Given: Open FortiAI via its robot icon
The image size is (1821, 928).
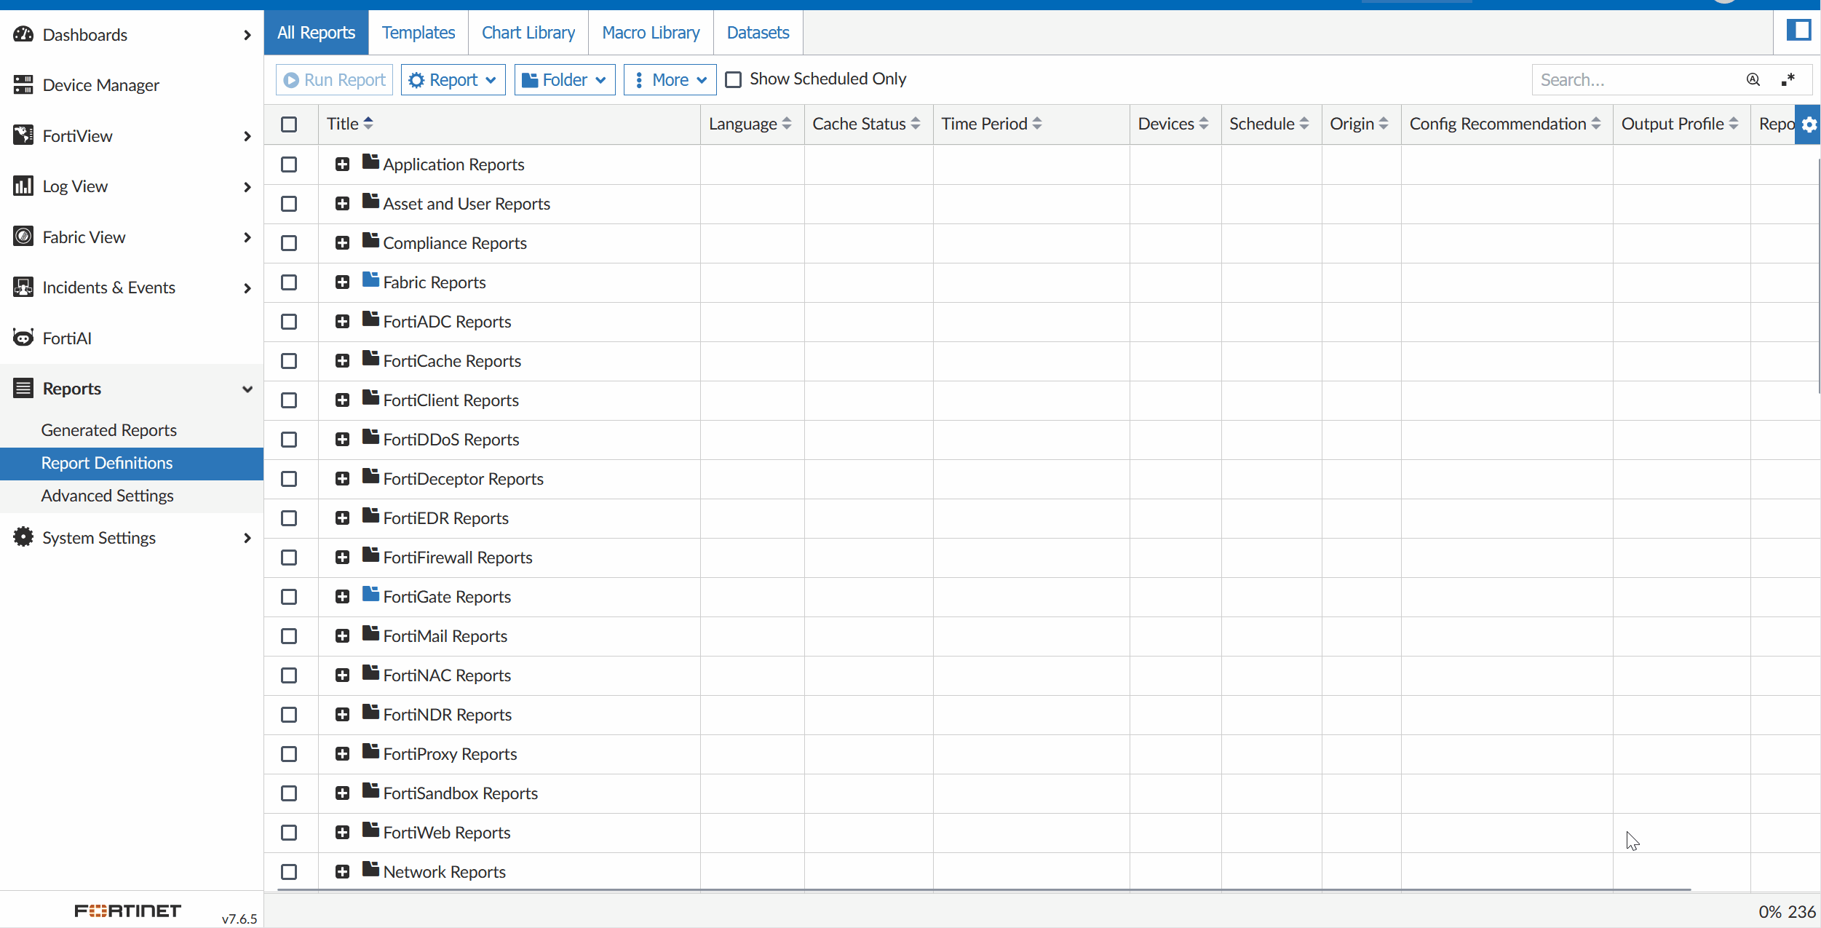Looking at the screenshot, I should pyautogui.click(x=23, y=338).
